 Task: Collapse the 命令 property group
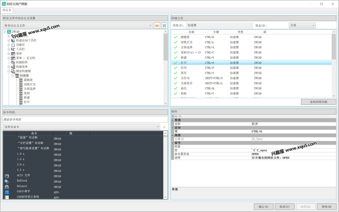point(173,143)
